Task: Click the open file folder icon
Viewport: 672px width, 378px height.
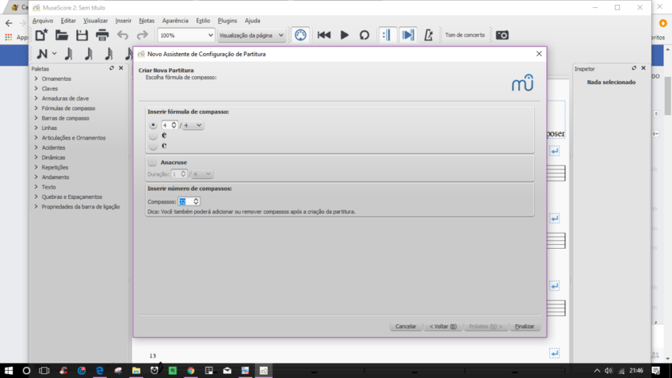Action: pos(62,35)
